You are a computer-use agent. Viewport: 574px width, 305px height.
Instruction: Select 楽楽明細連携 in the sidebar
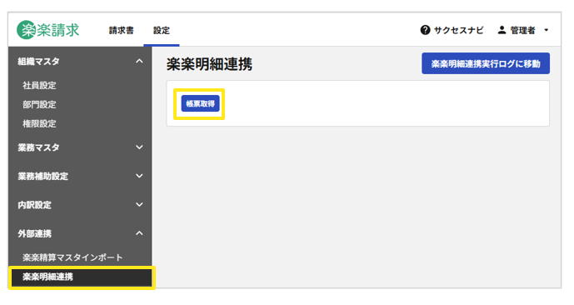click(x=82, y=277)
